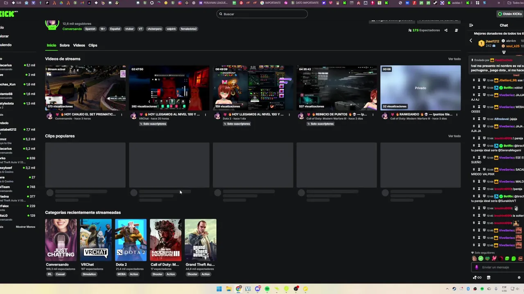Open the 06:49:09 Dota 2 video thumbnail
The image size is (524, 294).
click(253, 88)
